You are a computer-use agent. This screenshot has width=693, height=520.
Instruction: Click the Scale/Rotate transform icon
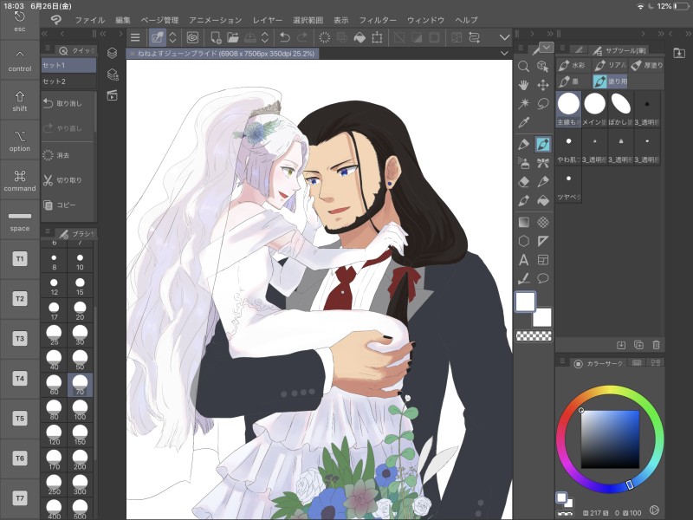377,37
